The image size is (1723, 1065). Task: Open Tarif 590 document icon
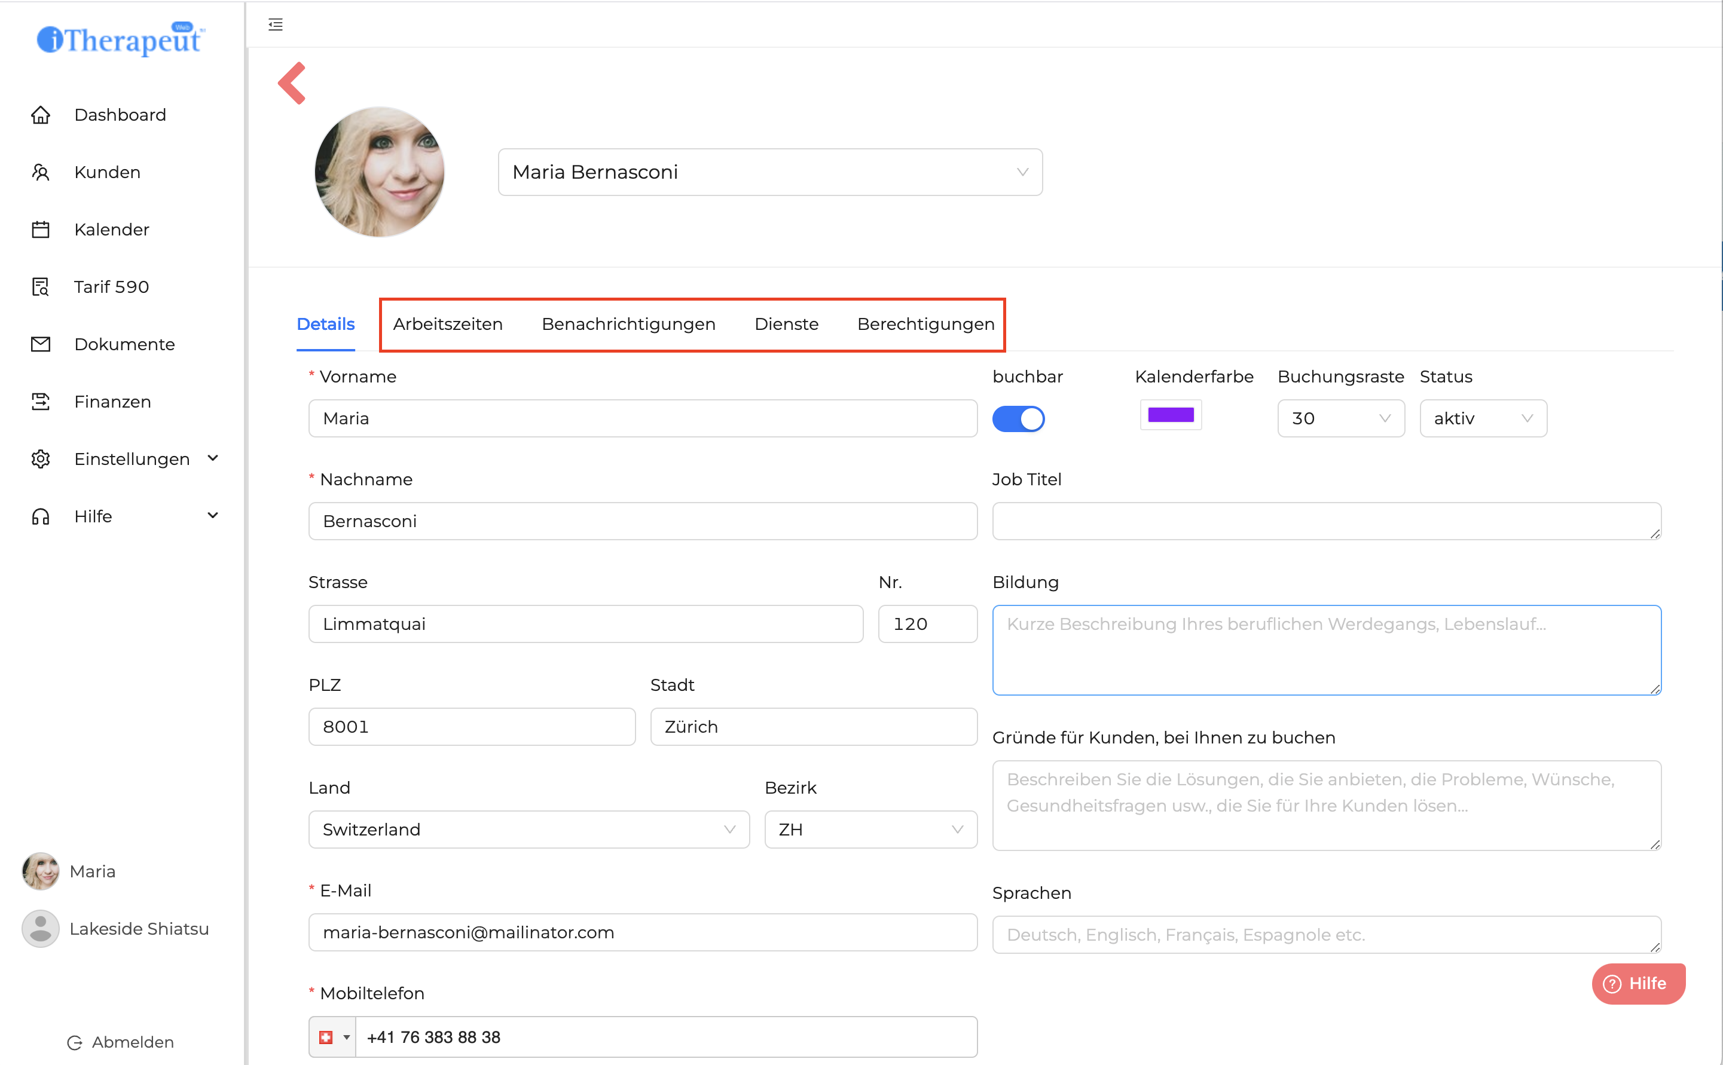(41, 287)
